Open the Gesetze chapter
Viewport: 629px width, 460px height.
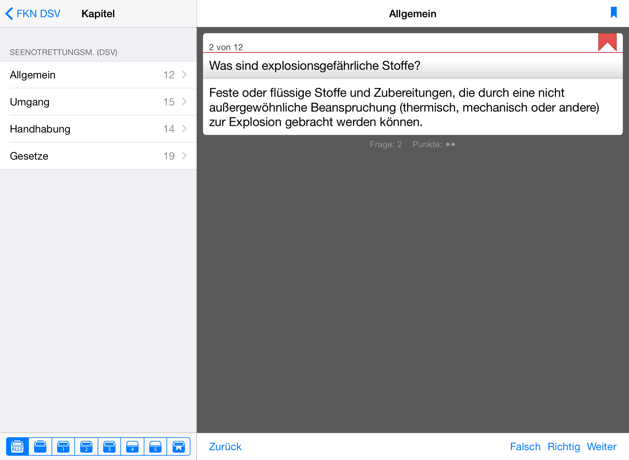coord(98,156)
